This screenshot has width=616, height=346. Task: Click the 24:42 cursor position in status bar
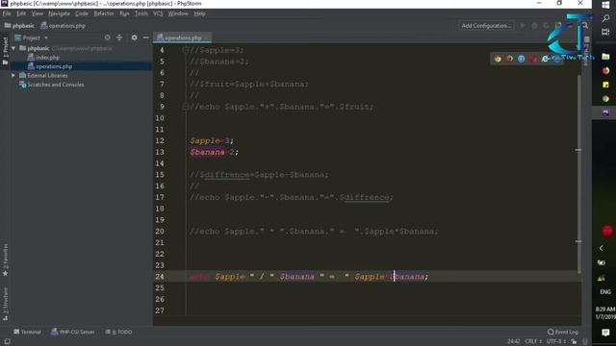pos(513,341)
